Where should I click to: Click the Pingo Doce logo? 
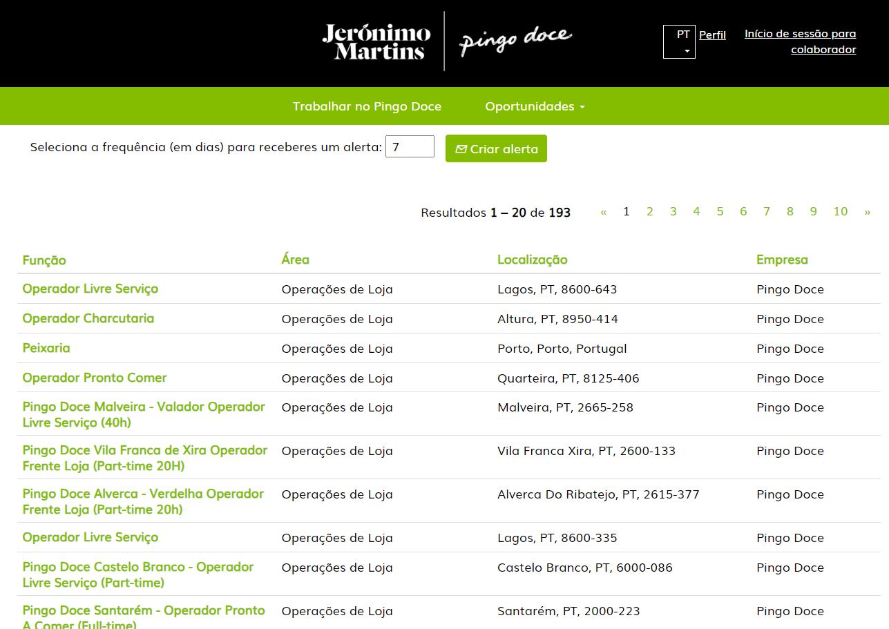click(x=515, y=40)
